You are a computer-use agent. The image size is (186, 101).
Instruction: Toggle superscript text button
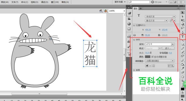(x=169, y=66)
